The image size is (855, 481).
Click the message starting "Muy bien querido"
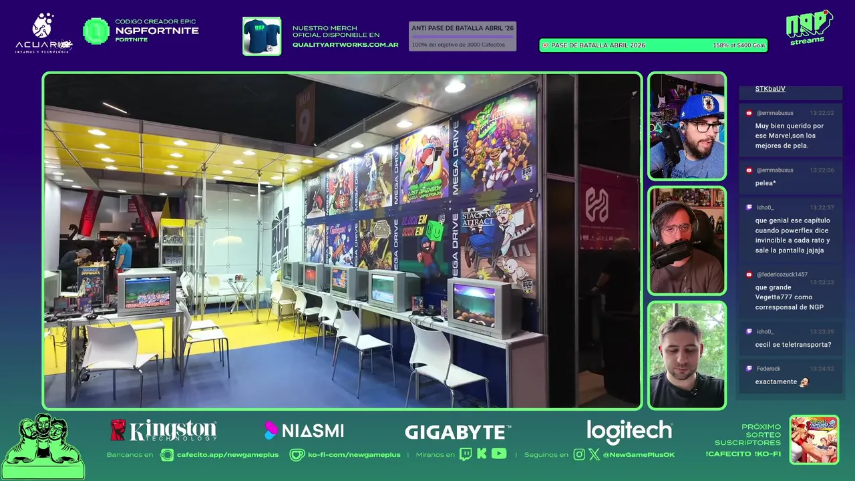pyautogui.click(x=790, y=136)
